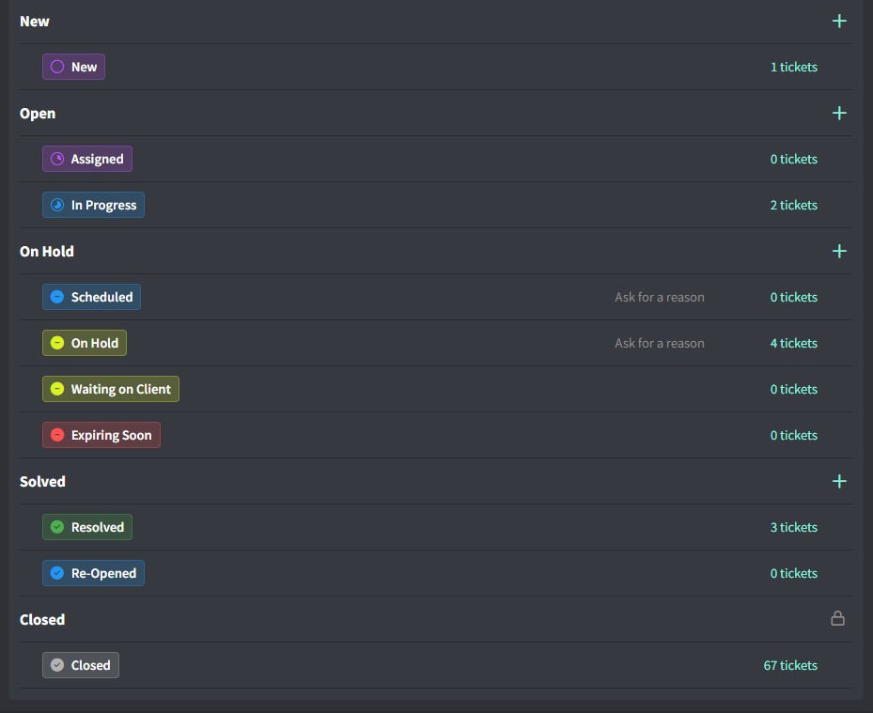Screen dimensions: 873x713
Task: Click the purple New status badge
Action: click(x=73, y=67)
